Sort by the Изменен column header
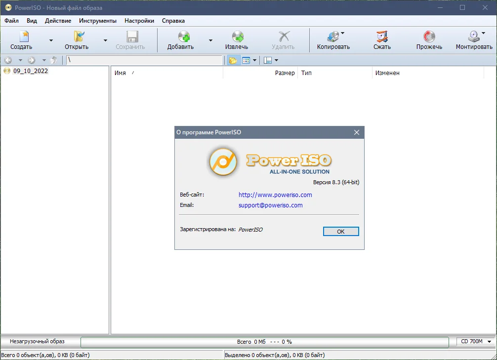The height and width of the screenshot is (360, 497). [x=428, y=73]
